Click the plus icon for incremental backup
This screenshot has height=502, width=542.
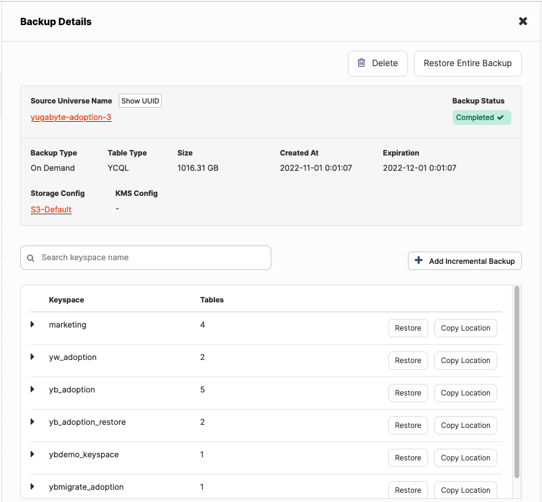pos(419,261)
